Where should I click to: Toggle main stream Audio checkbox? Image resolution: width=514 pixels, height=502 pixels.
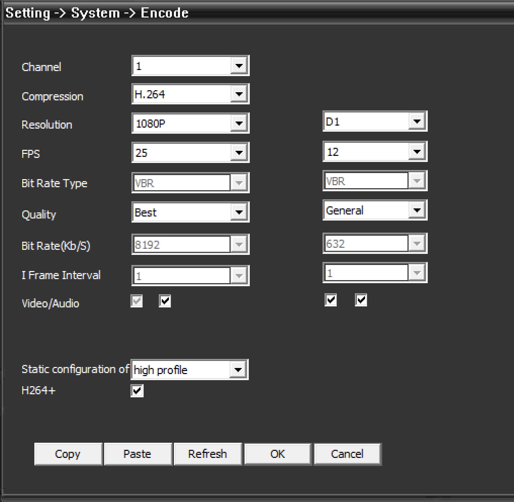165,301
